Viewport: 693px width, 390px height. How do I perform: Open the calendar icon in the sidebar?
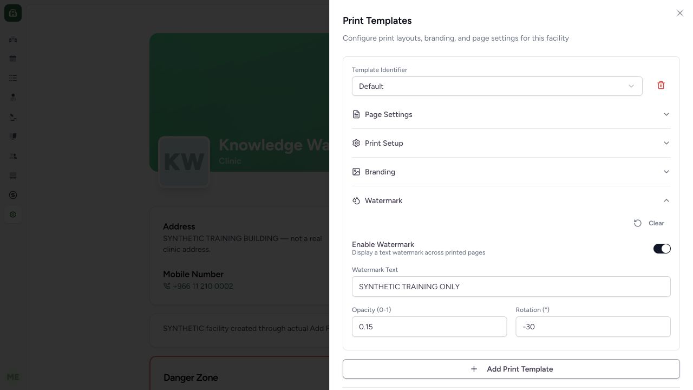(13, 58)
